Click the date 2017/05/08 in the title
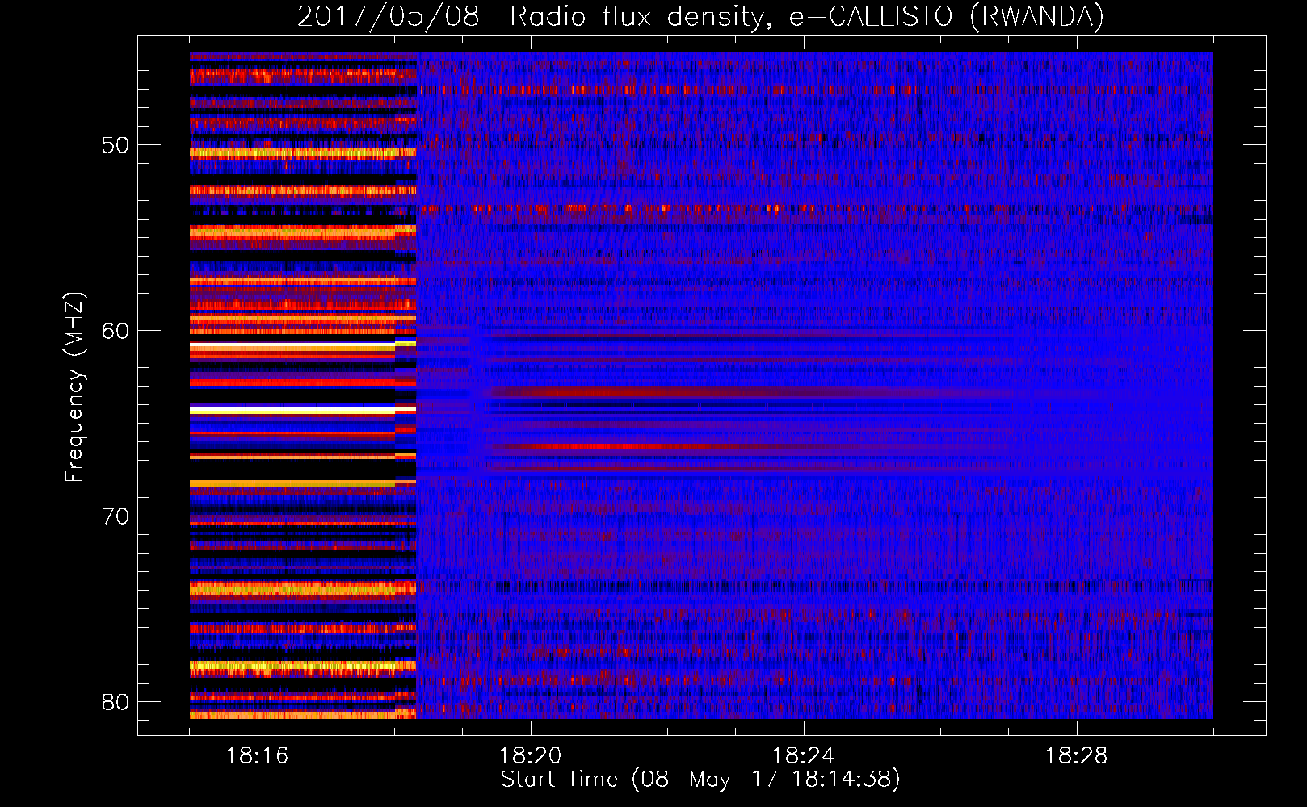This screenshot has width=1307, height=807. pos(388,16)
